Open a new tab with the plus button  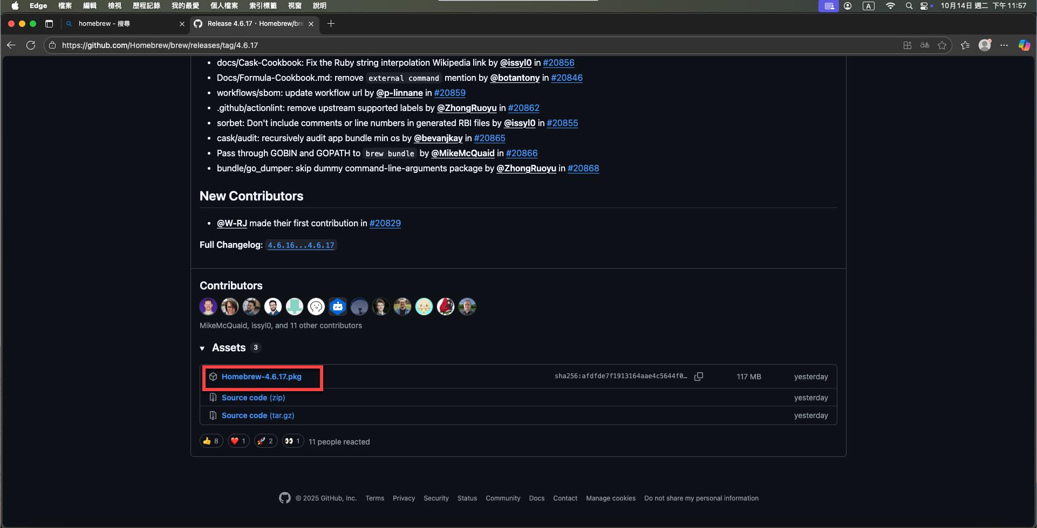click(x=331, y=24)
